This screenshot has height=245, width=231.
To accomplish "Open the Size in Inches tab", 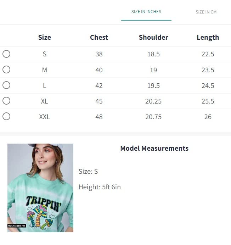I will pos(146,12).
